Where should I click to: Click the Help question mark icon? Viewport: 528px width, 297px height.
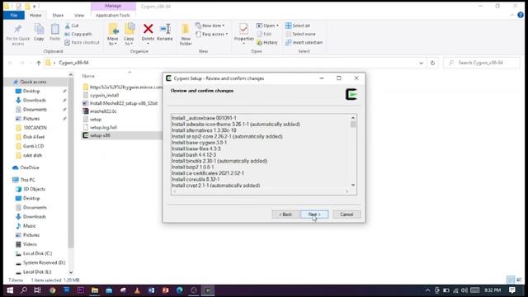521,15
